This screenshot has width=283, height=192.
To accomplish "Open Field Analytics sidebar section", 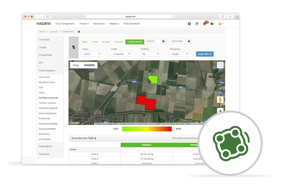I will point(50,71).
